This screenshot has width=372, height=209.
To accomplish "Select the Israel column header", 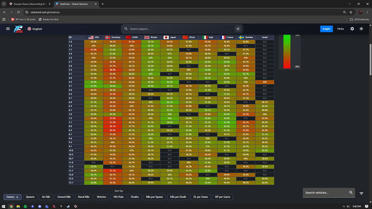I will [264, 37].
